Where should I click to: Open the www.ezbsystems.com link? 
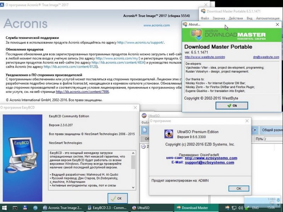point(211,158)
